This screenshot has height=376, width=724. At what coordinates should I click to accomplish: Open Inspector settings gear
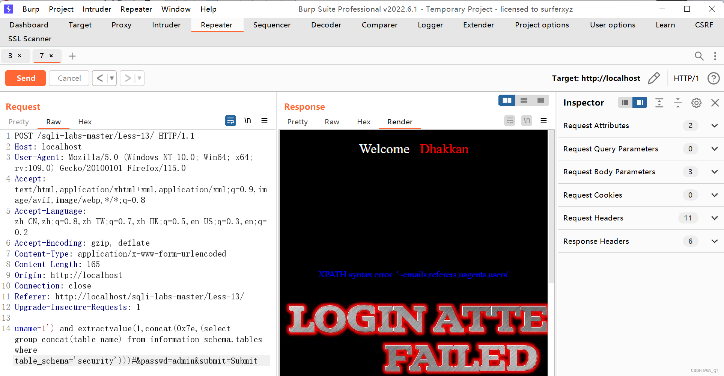[x=697, y=103]
